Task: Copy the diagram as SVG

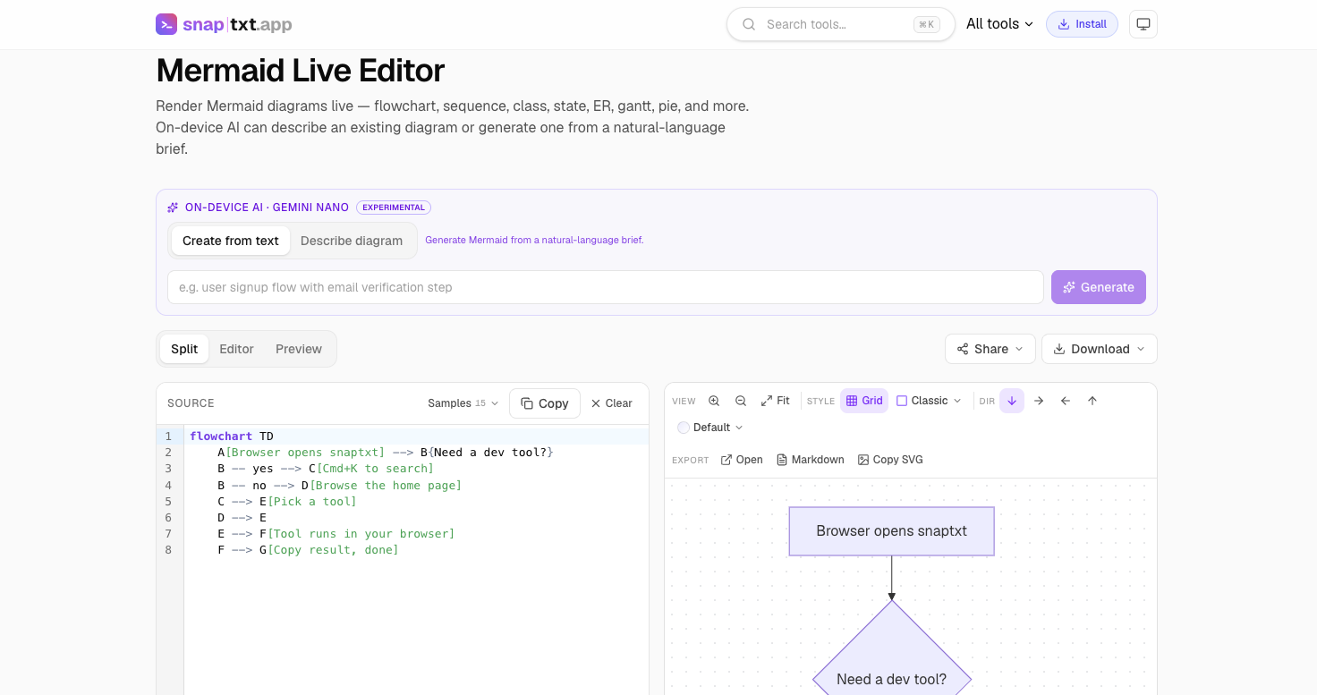Action: click(890, 460)
